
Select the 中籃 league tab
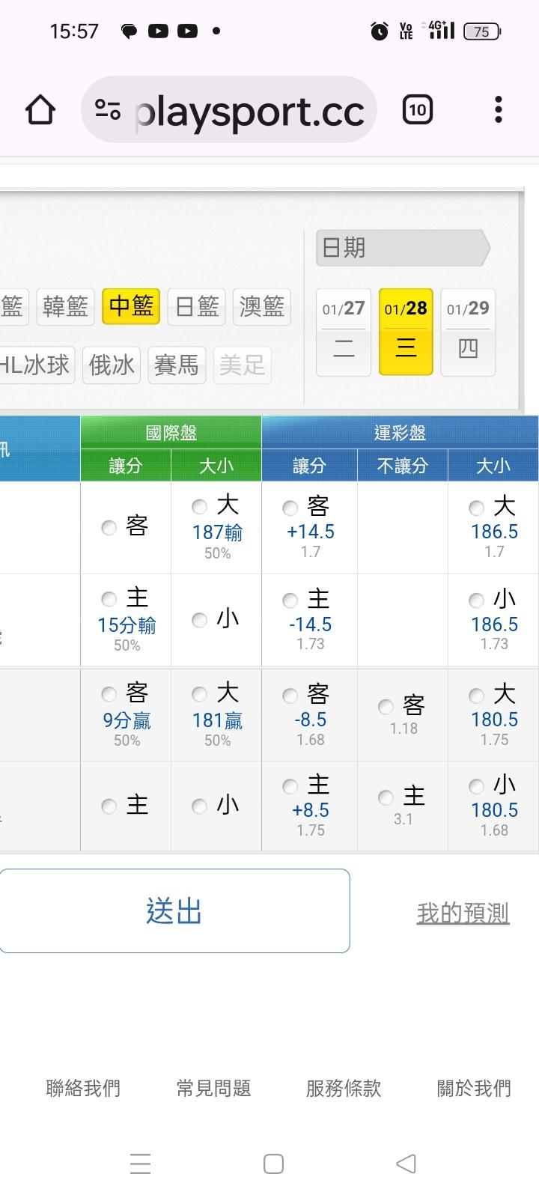(x=131, y=306)
